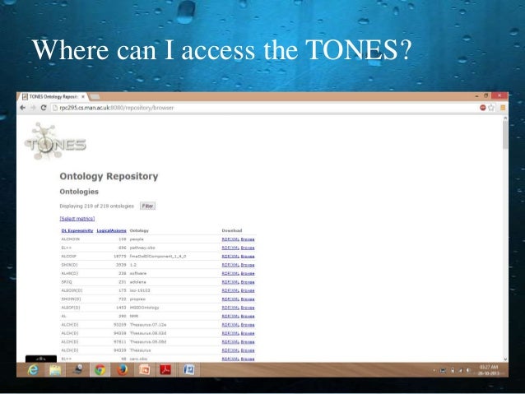Open the Select metrics link
Screen dimensions: 525x394
[x=77, y=219]
